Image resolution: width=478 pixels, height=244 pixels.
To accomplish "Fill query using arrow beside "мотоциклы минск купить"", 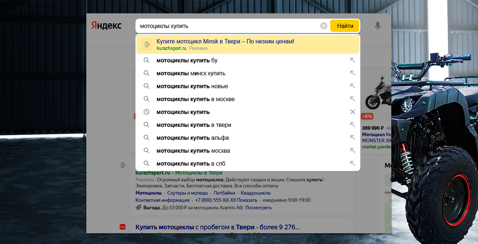I will [x=352, y=73].
